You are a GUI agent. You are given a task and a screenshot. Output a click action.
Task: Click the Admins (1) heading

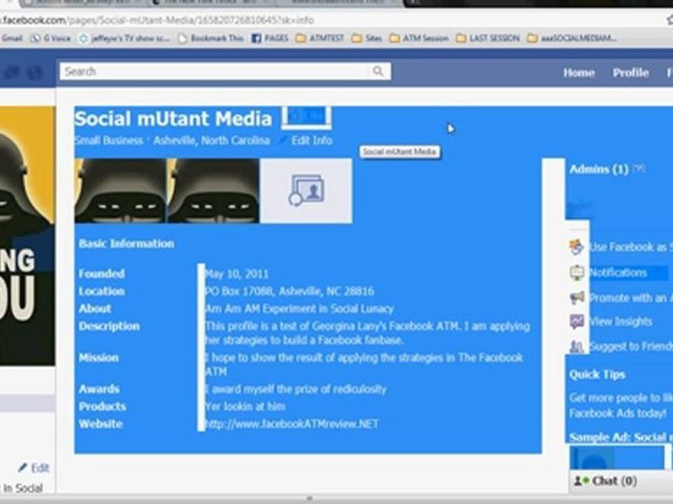pos(599,169)
